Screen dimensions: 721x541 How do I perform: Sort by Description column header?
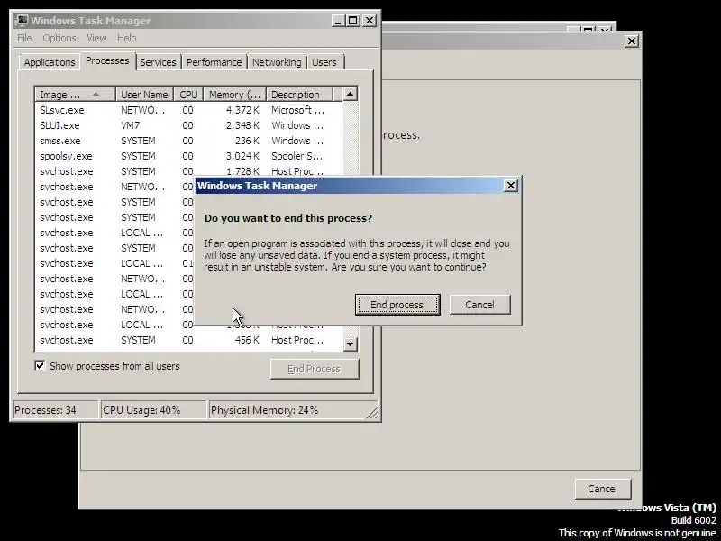point(299,95)
